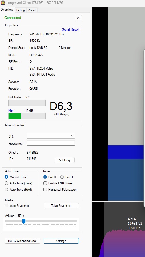Image resolution: width=145 pixels, height=257 pixels.
Task: Click the IF value 741548
Action: (32, 159)
